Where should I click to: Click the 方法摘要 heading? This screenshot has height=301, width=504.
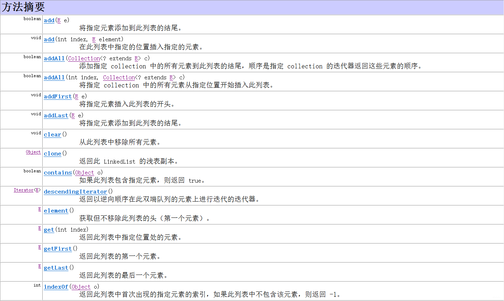(23, 7)
